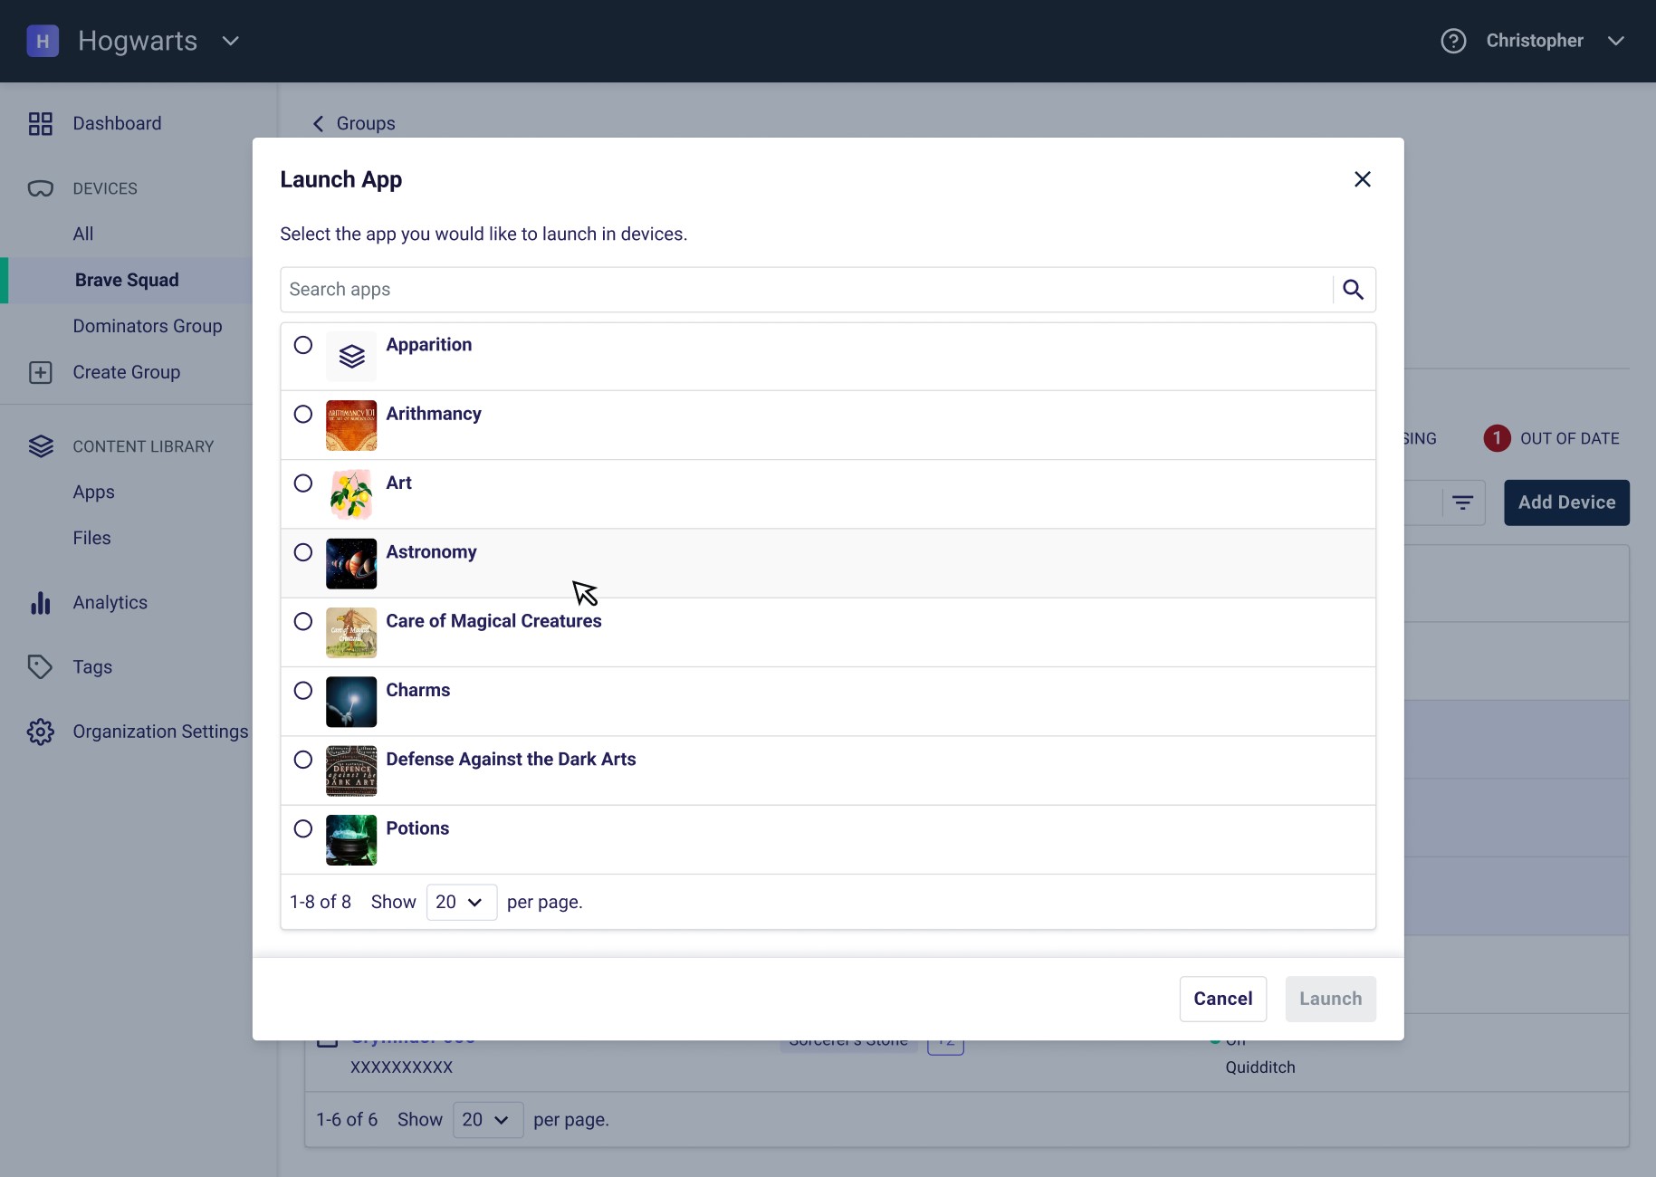Click the filter icon beside Add Device
1656x1177 pixels.
1463,502
